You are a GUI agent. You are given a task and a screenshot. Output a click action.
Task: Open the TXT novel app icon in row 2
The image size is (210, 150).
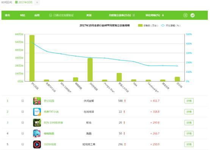click(x=37, y=112)
